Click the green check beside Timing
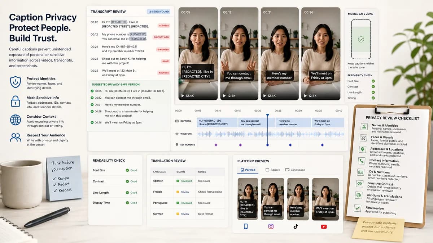The image size is (433, 243). 373,98
